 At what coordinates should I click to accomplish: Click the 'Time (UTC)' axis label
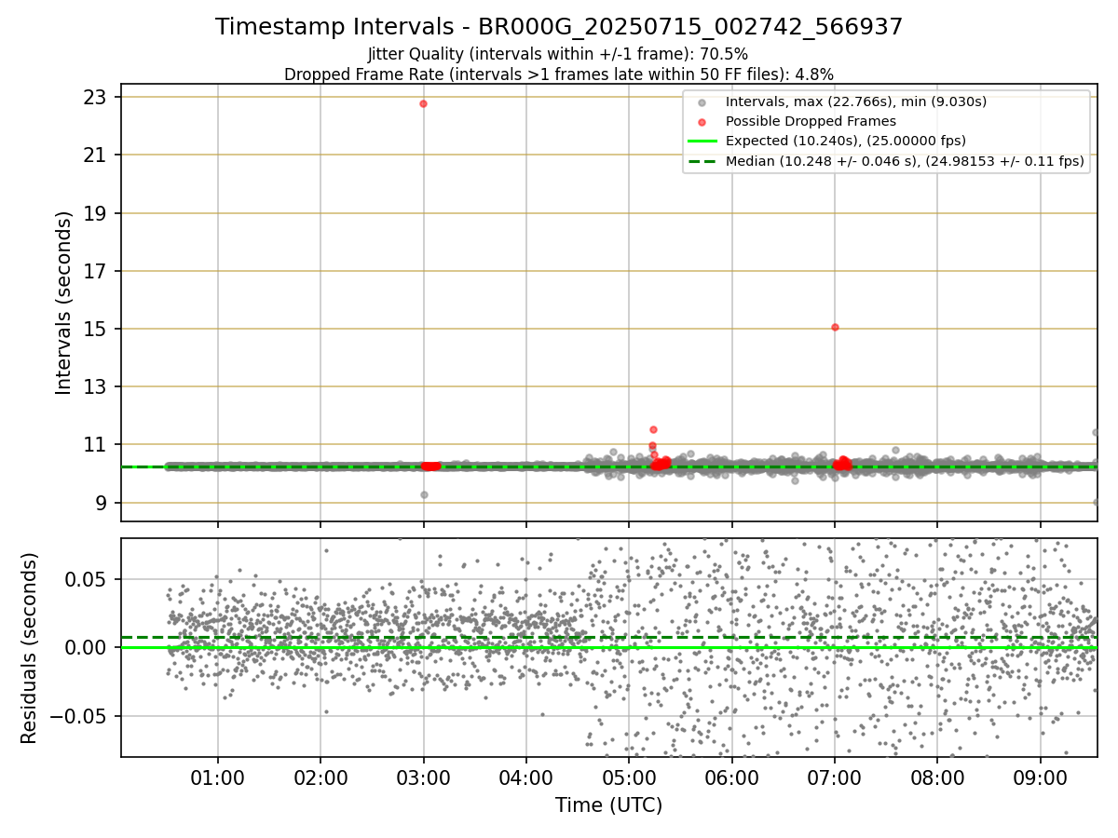608,805
